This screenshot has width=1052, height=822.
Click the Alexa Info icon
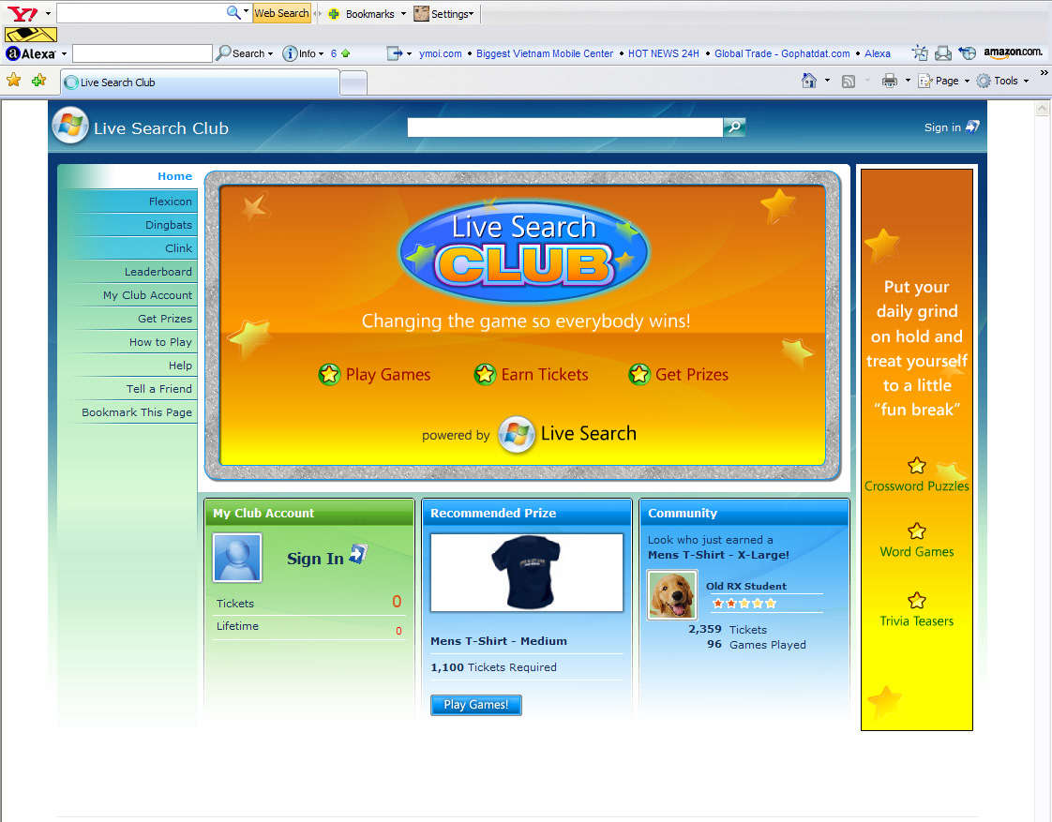pos(290,53)
